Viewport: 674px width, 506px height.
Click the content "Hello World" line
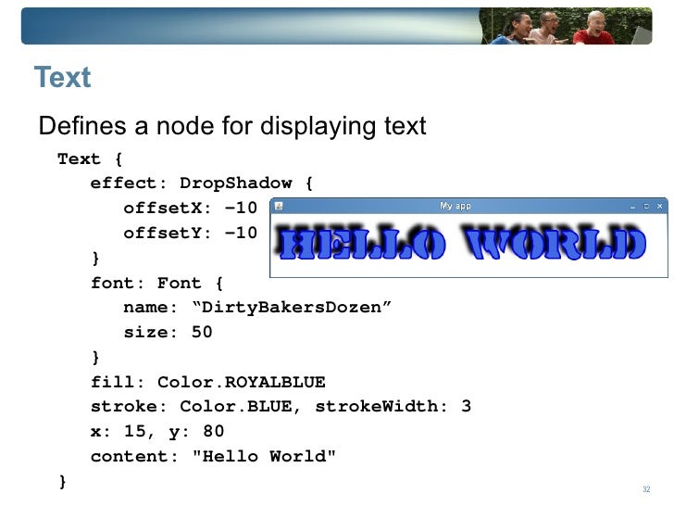pyautogui.click(x=213, y=456)
